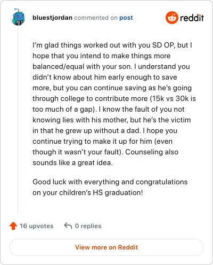This screenshot has height=265, width=213.
Task: Open bluestjordan's avatar image
Action: click(19, 17)
